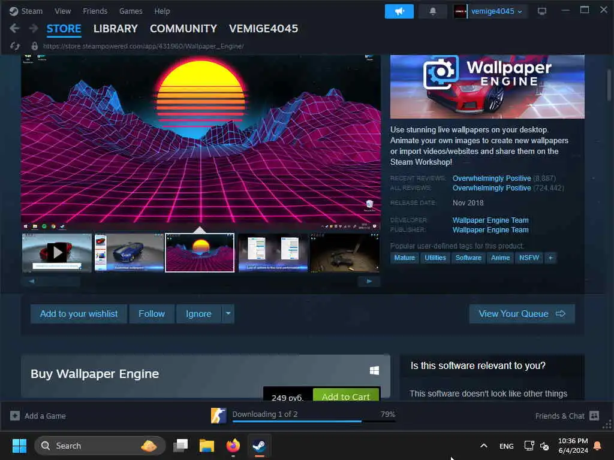Expand the vemige4045 account dropdown
This screenshot has height=460, width=614.
click(x=520, y=12)
